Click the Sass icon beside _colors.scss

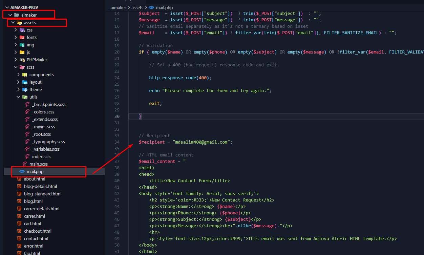(27, 112)
